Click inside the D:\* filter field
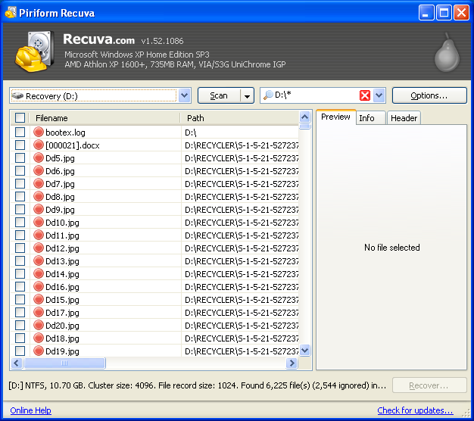This screenshot has height=421, width=474. coord(316,95)
